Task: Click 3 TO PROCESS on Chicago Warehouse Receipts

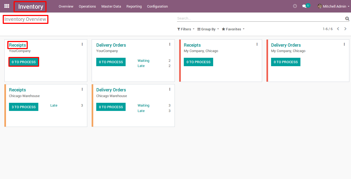Action: pyautogui.click(x=24, y=107)
